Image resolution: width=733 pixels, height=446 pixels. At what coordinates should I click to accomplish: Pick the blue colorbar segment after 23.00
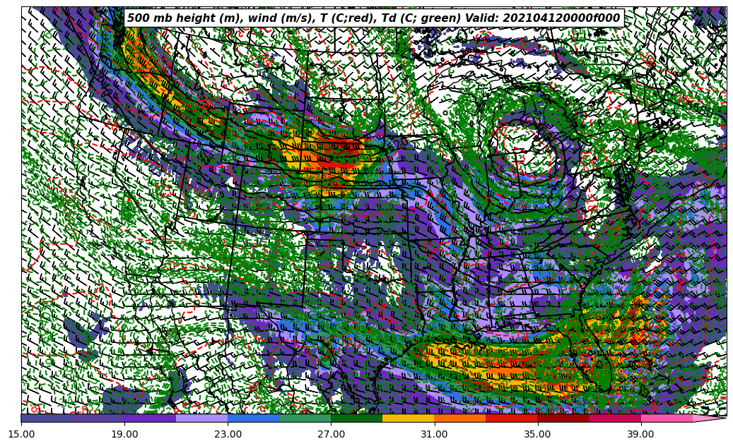click(253, 418)
